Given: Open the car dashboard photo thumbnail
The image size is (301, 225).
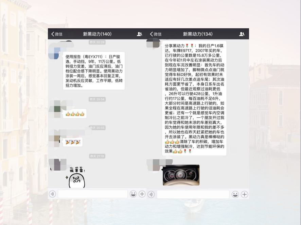Looking at the screenshot, I should [181, 175].
